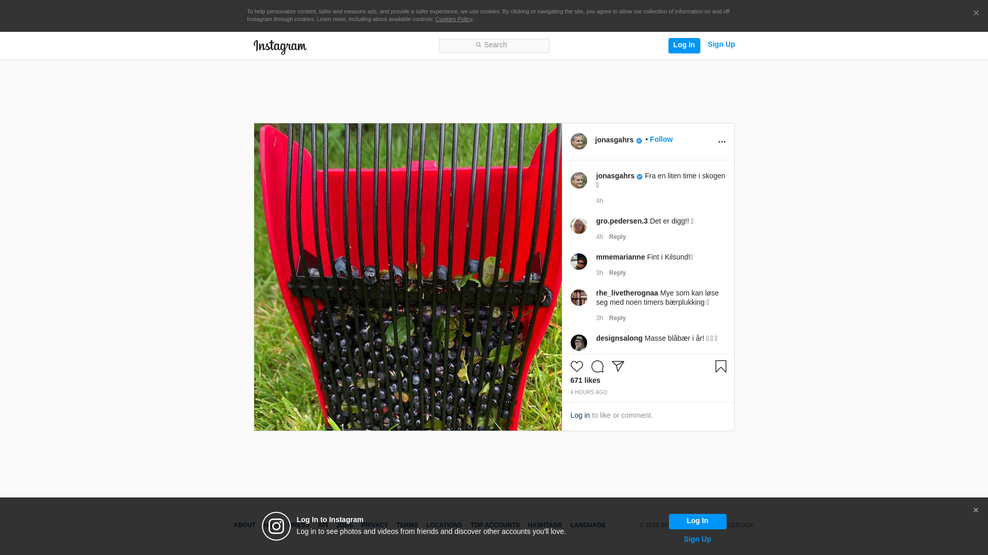This screenshot has height=555, width=988.
Task: View the 671 likes list
Action: pos(585,380)
